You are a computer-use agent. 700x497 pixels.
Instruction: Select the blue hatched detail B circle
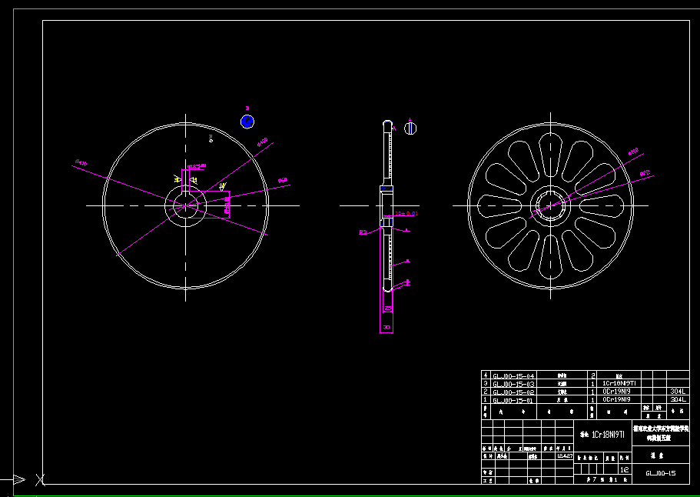click(x=247, y=122)
